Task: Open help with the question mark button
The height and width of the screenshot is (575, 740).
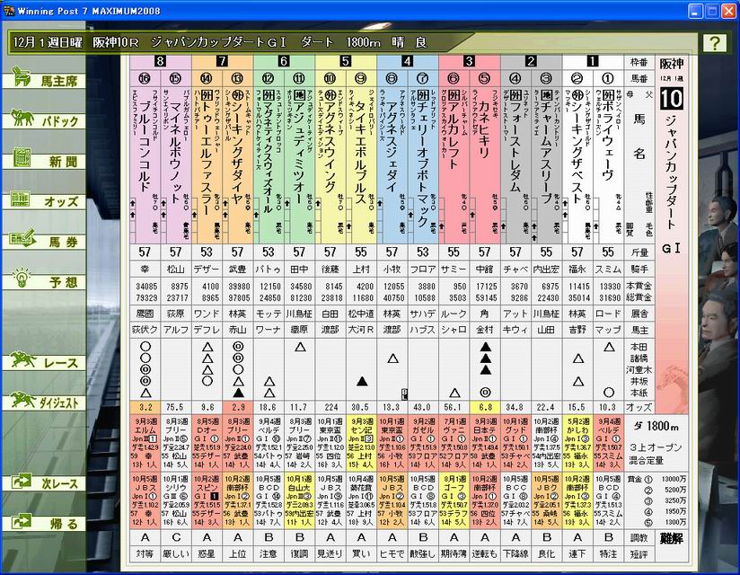Action: [714, 43]
